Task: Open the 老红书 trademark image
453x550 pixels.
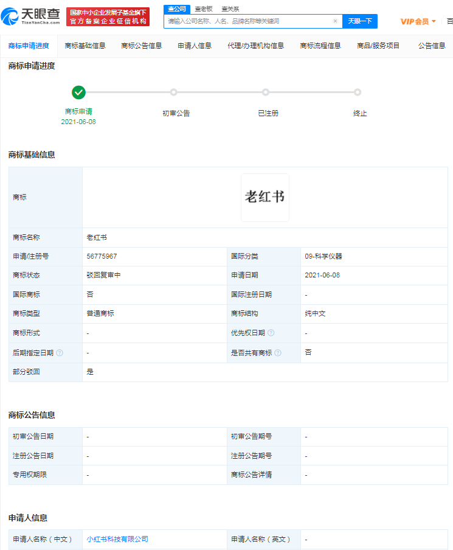Action: [x=265, y=198]
